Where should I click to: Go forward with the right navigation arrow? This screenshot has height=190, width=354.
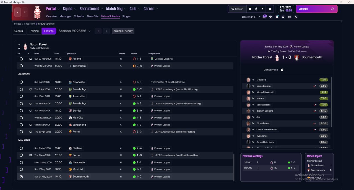25,12
